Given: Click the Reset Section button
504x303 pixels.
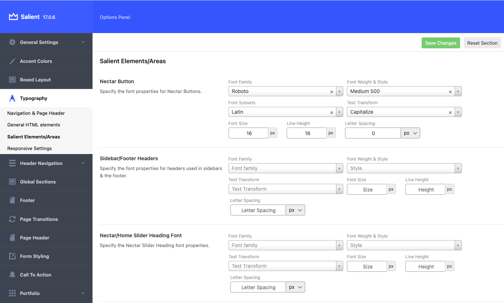Looking at the screenshot, I should (482, 43).
